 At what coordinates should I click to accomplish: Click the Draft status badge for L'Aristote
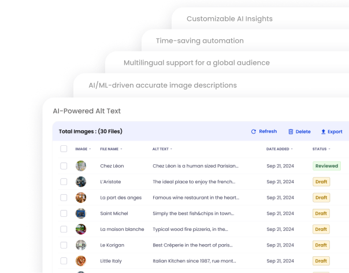pyautogui.click(x=321, y=182)
